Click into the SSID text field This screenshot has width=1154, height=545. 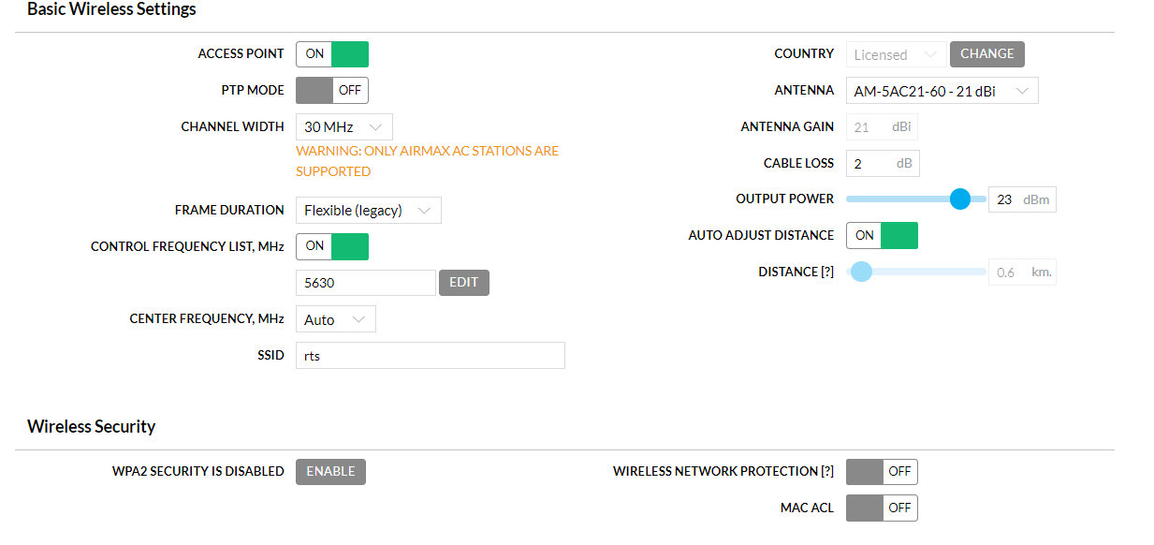point(430,356)
